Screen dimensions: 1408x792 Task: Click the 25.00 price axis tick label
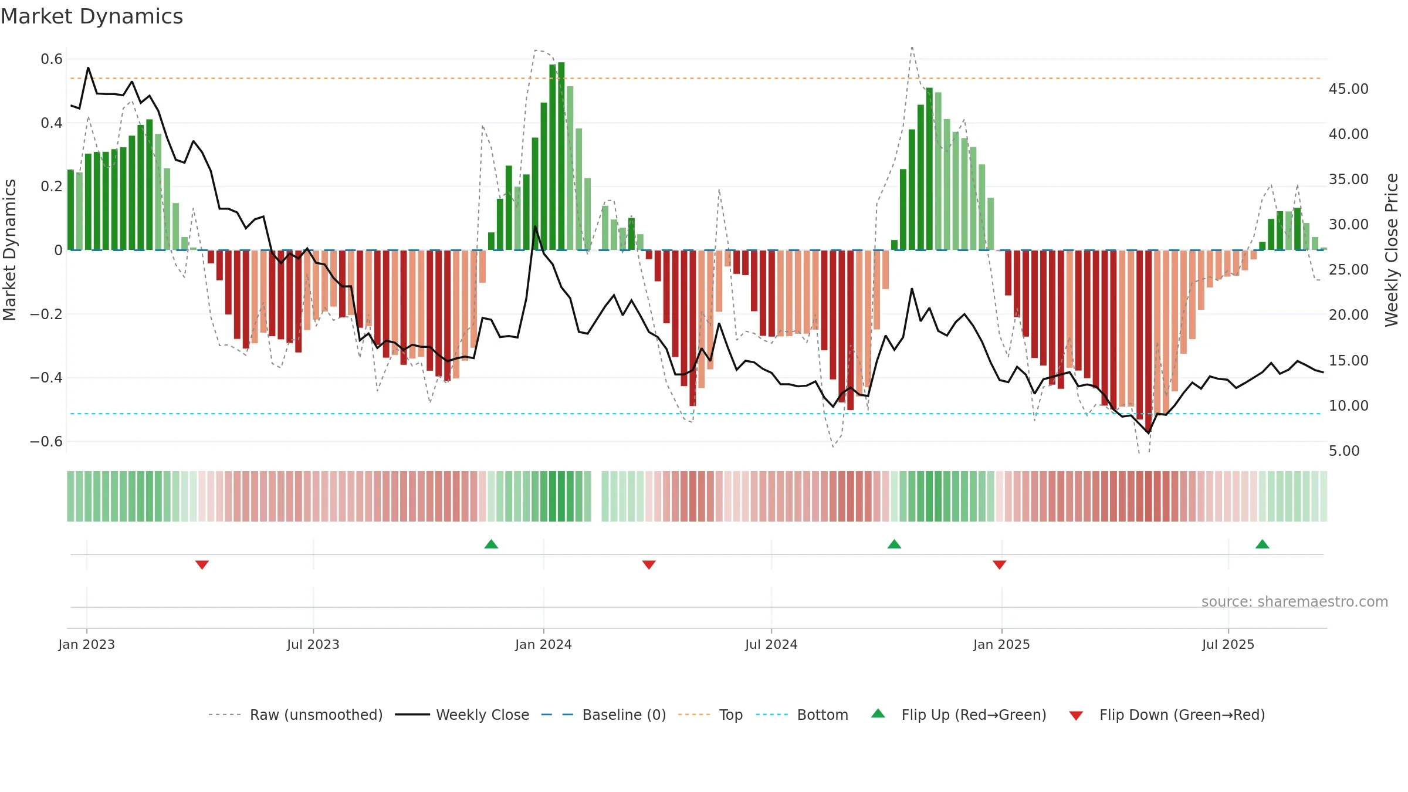point(1349,269)
